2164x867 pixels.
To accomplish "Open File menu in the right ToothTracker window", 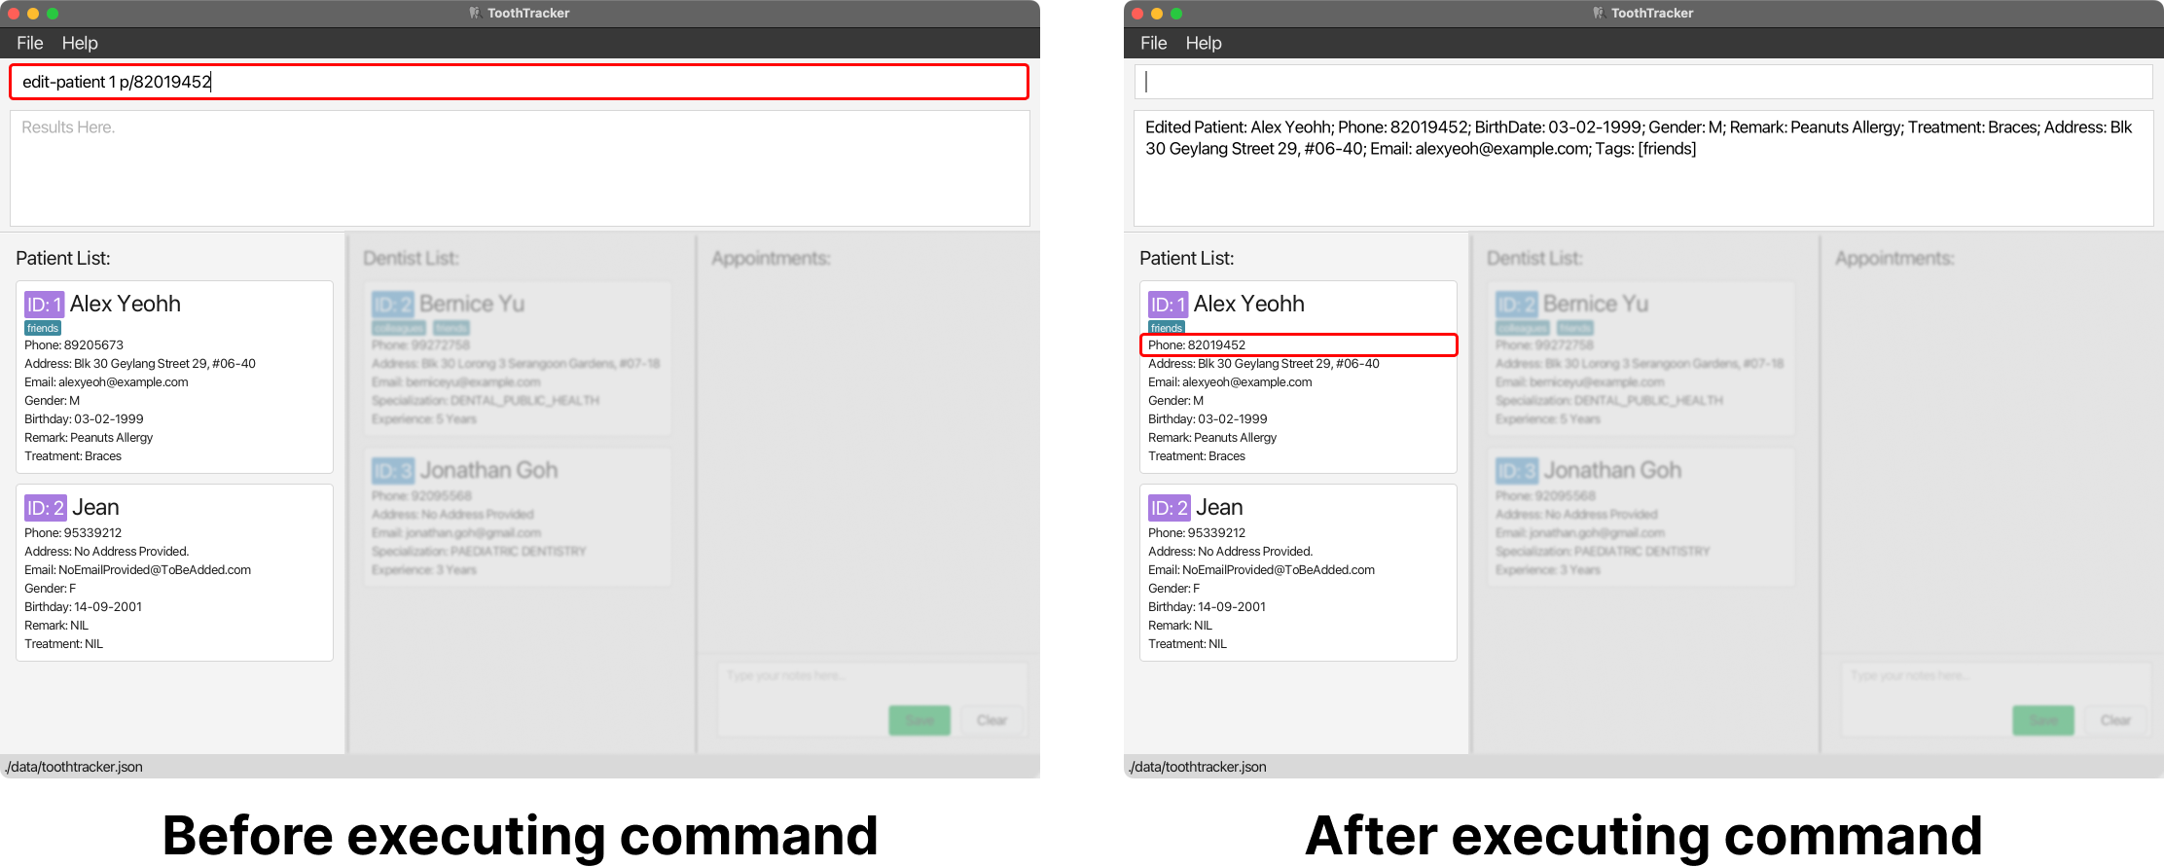I will [x=1154, y=43].
